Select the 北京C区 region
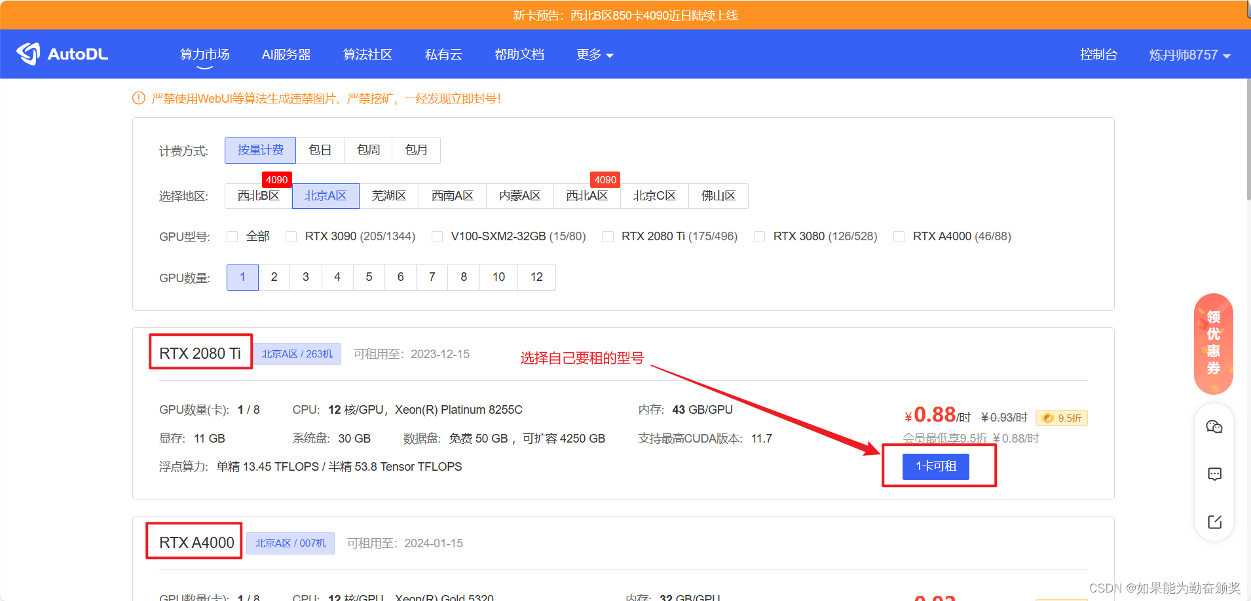1251x601 pixels. [654, 196]
